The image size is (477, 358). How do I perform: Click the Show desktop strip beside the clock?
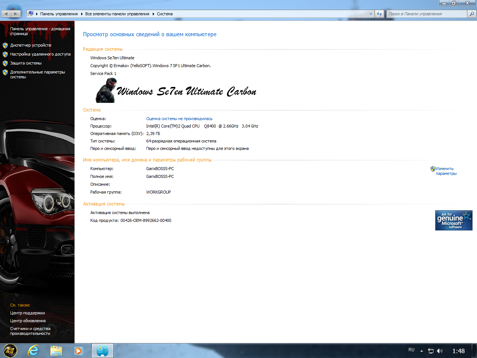474,351
